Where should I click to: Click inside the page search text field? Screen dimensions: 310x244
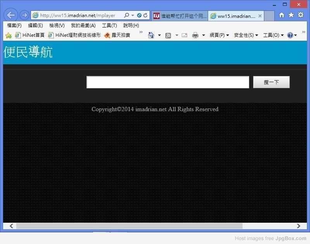(x=167, y=82)
